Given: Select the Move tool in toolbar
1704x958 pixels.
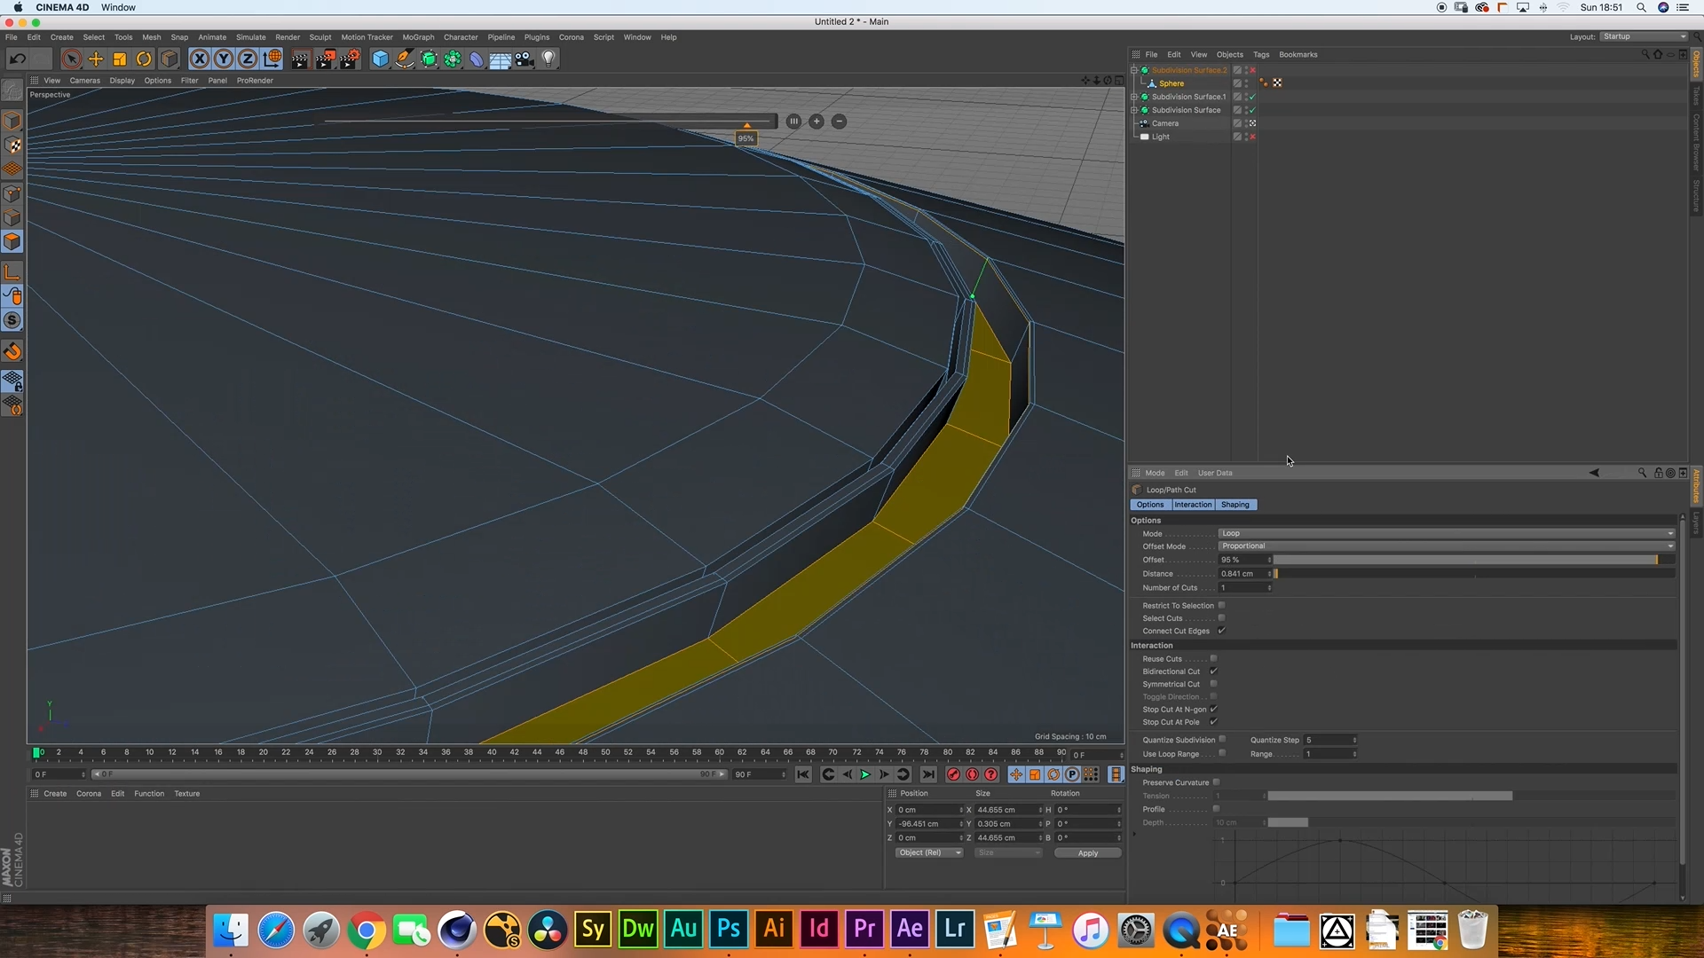Looking at the screenshot, I should [96, 59].
